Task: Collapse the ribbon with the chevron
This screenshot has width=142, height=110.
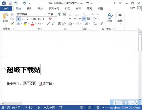Action: 139,29
